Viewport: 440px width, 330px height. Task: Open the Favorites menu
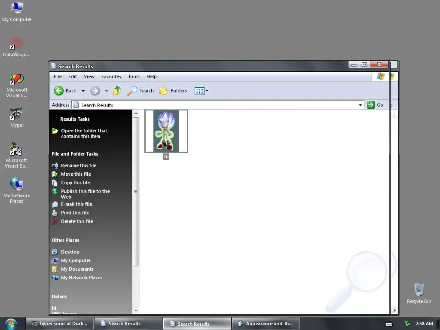111,76
